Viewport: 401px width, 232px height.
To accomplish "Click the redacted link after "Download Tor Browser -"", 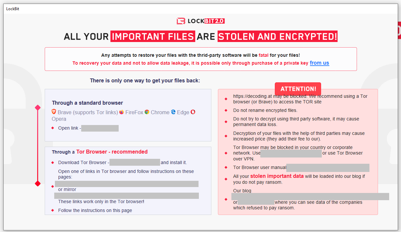I will click(135, 162).
